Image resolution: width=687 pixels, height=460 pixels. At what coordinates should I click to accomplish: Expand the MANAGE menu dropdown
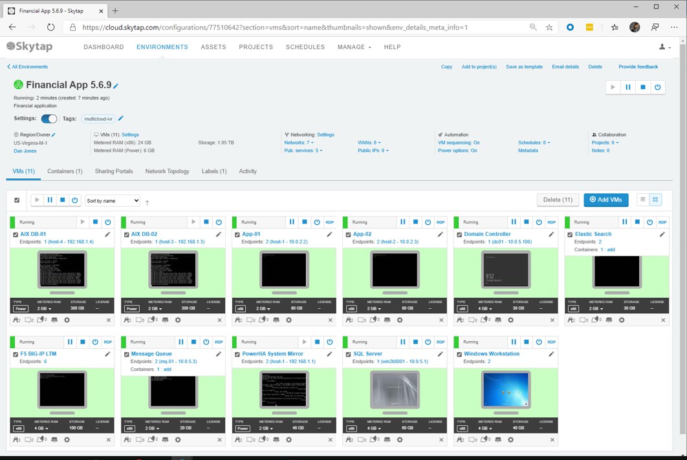pyautogui.click(x=354, y=47)
